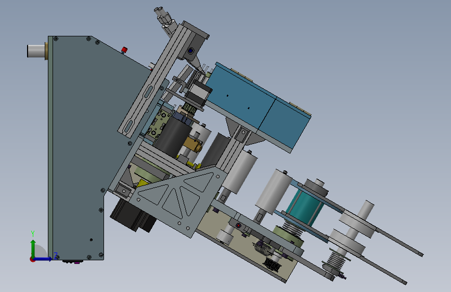Select the white roller under the blue hopper
The width and height of the screenshot is (451, 292).
(240, 171)
